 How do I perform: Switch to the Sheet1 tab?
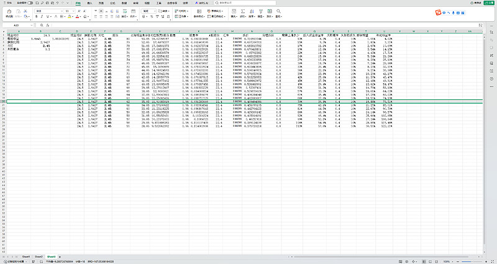[26, 256]
